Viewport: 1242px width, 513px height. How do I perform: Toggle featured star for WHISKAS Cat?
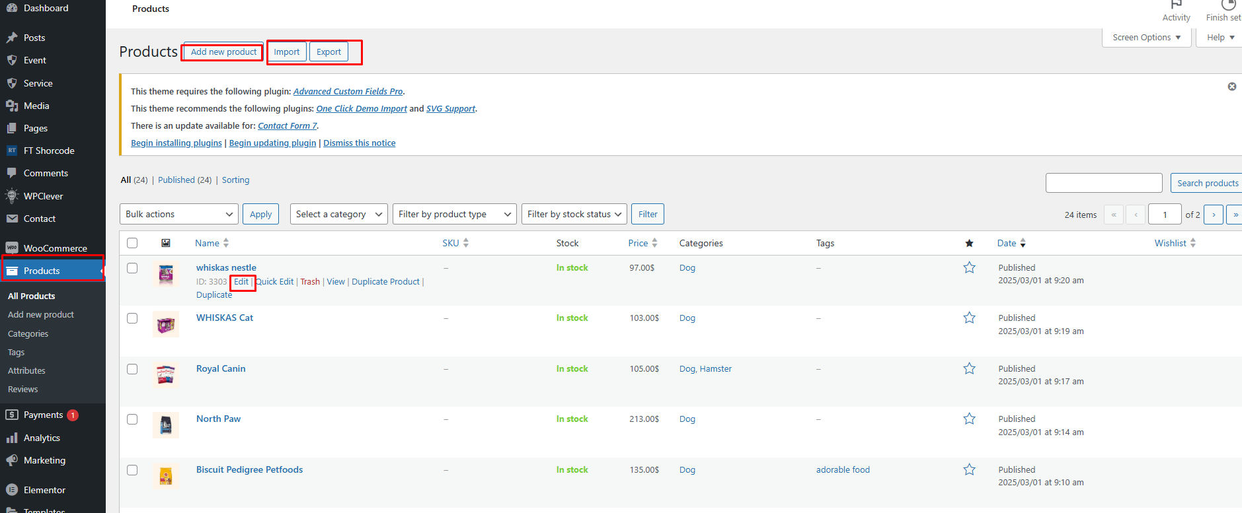[x=969, y=318]
